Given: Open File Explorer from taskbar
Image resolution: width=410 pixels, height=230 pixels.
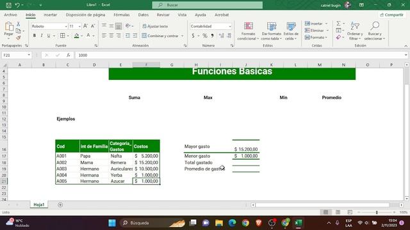Looking at the screenshot, I should tap(219, 223).
